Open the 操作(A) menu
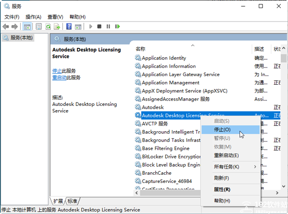Viewport: 288px width, 214px height. (33, 17)
